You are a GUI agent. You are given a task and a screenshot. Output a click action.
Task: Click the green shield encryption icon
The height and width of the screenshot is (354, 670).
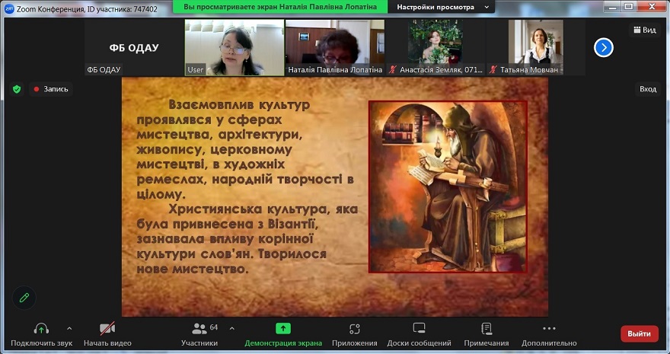tap(17, 89)
